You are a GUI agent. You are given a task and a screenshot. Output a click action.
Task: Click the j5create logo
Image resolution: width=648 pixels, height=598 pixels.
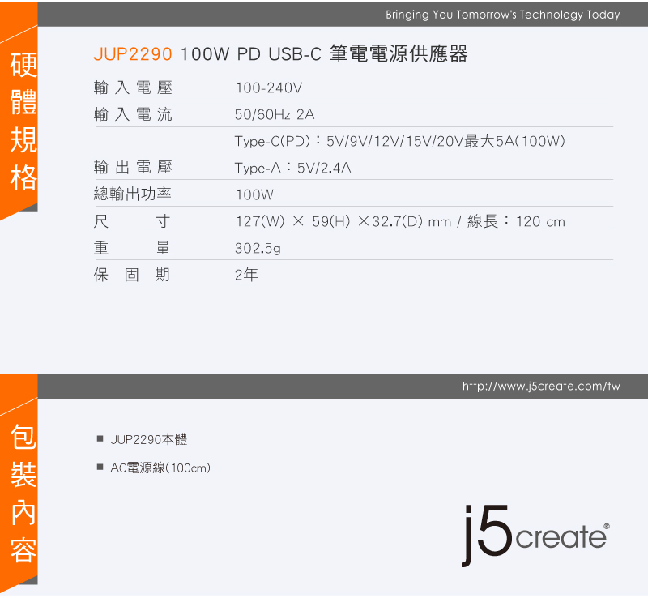coord(535,535)
